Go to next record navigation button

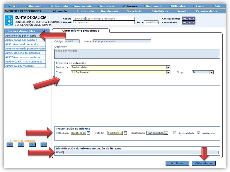[x=33, y=145]
